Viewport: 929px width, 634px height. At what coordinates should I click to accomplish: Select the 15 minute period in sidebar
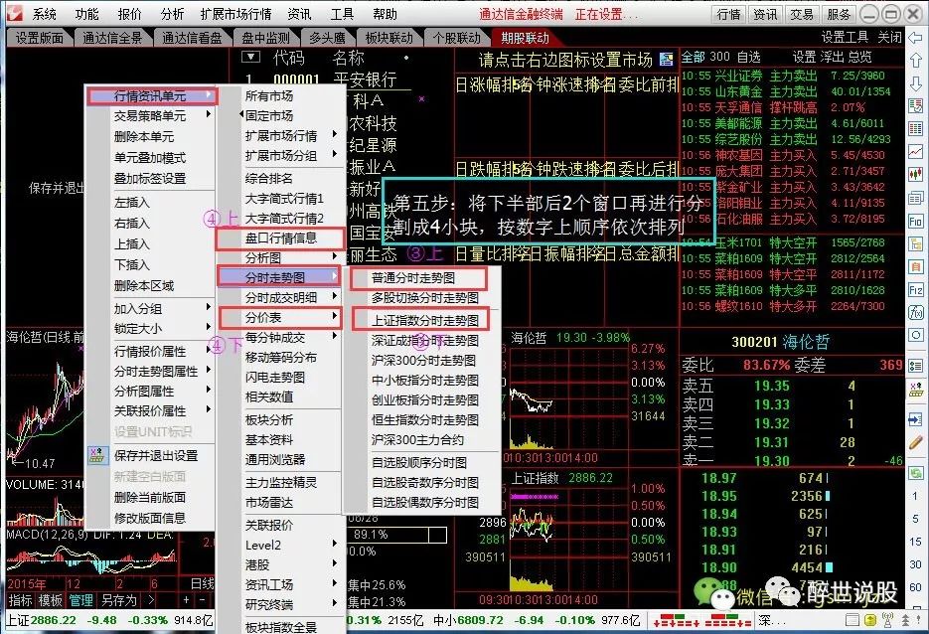[x=915, y=542]
